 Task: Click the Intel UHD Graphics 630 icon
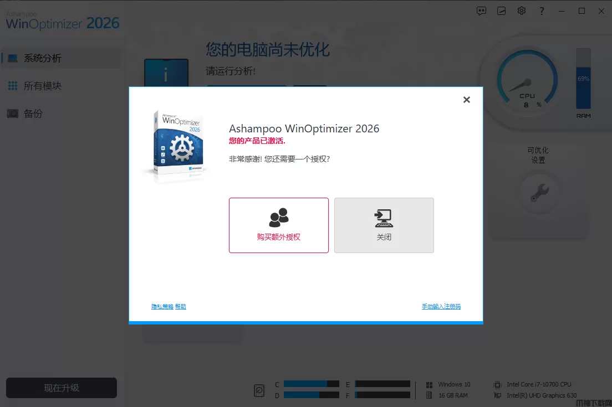[498, 395]
